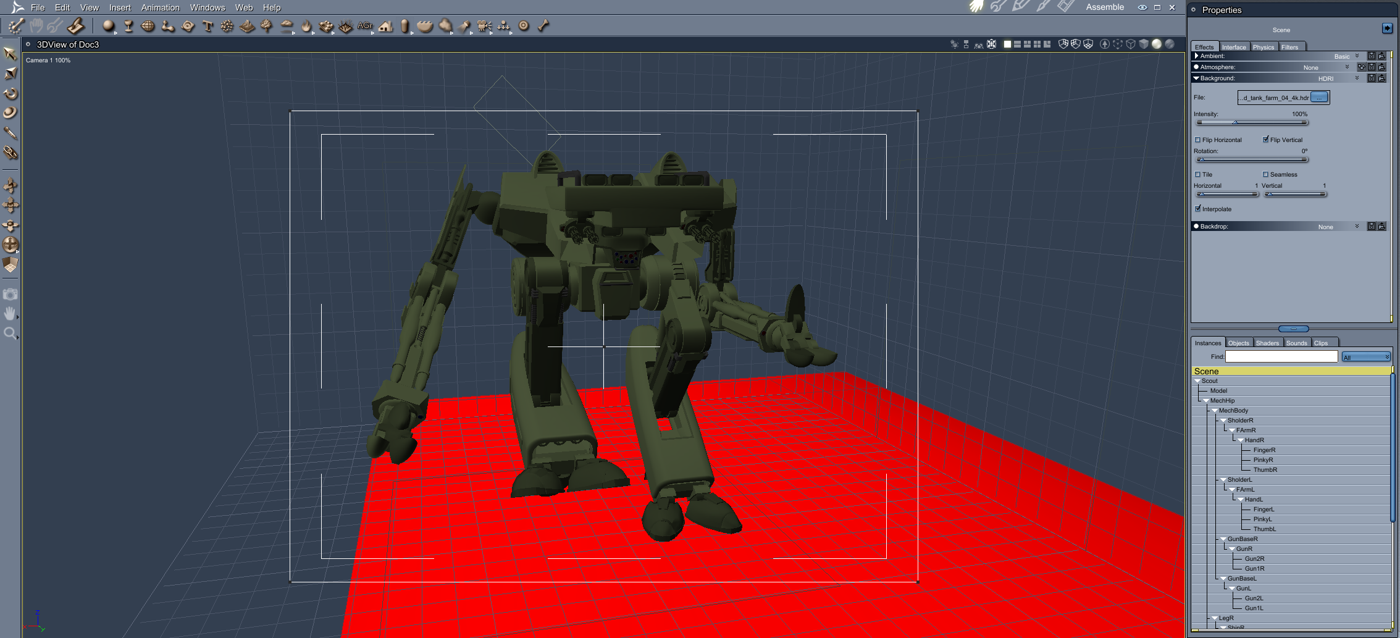Adjust the Horizontal tiling slider
The image size is (1400, 638).
[x=1227, y=194]
